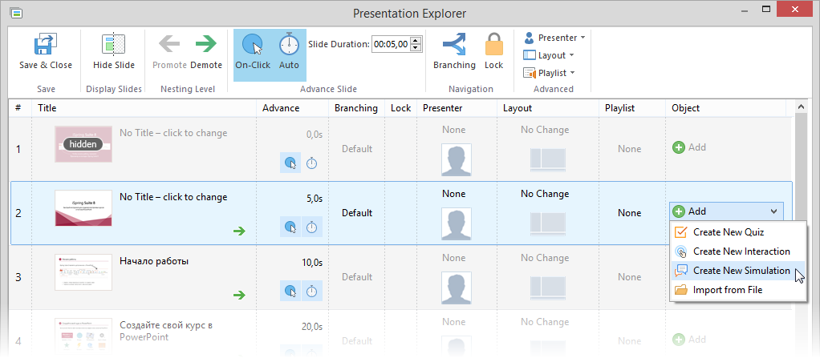This screenshot has height=358, width=820.
Task: Choose Create New Quiz from menu
Action: (729, 232)
